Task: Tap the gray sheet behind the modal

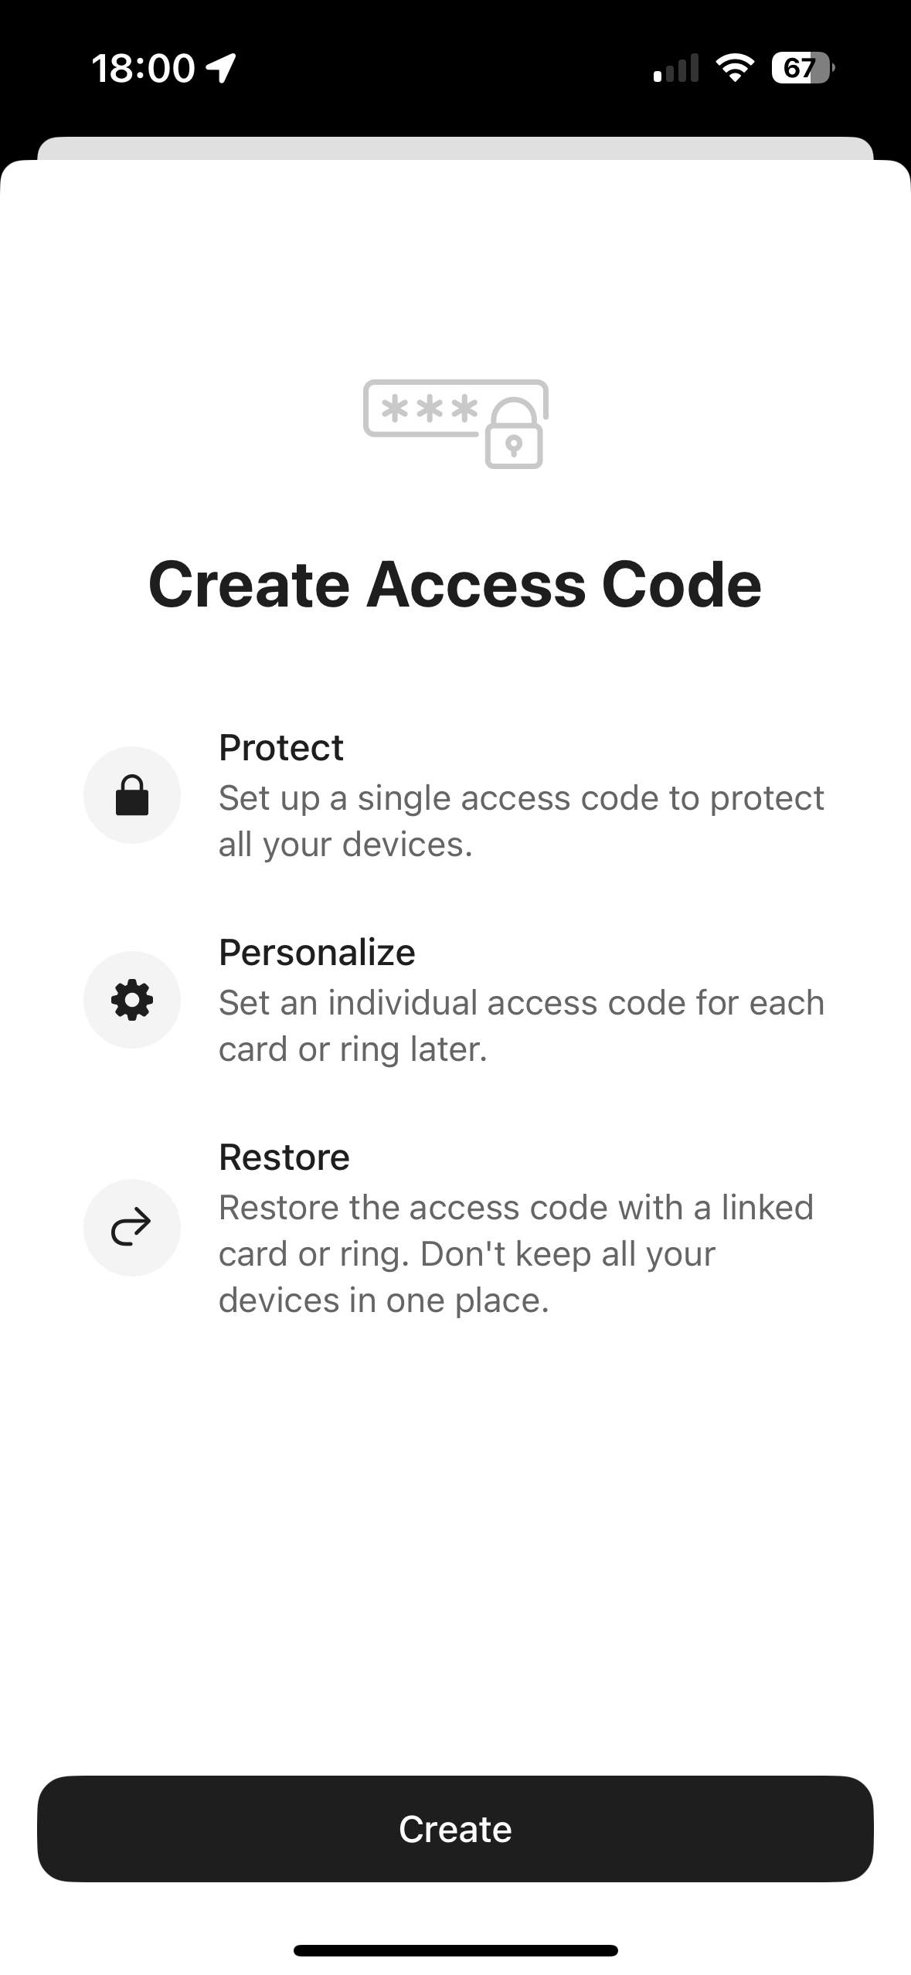Action: 455,148
